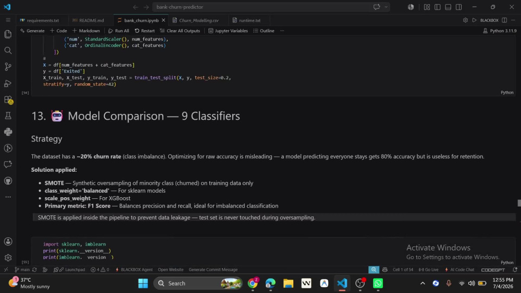Open AI Code Chat from status bar
The width and height of the screenshot is (521, 293).
tap(459, 270)
